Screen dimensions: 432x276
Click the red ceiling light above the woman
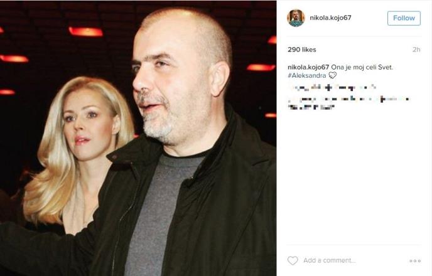click(x=85, y=31)
